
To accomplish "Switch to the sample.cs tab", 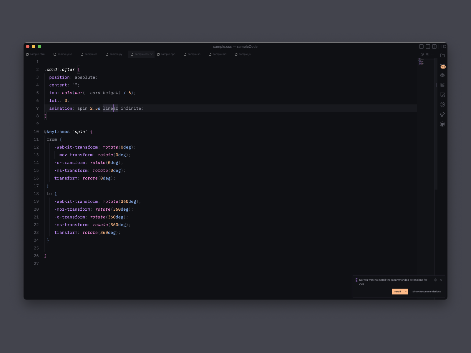I will [89, 54].
